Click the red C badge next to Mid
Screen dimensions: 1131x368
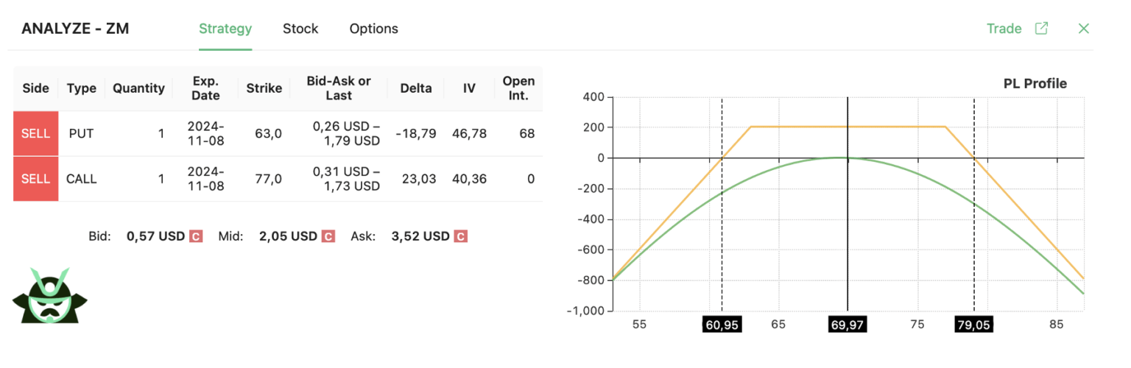[328, 236]
